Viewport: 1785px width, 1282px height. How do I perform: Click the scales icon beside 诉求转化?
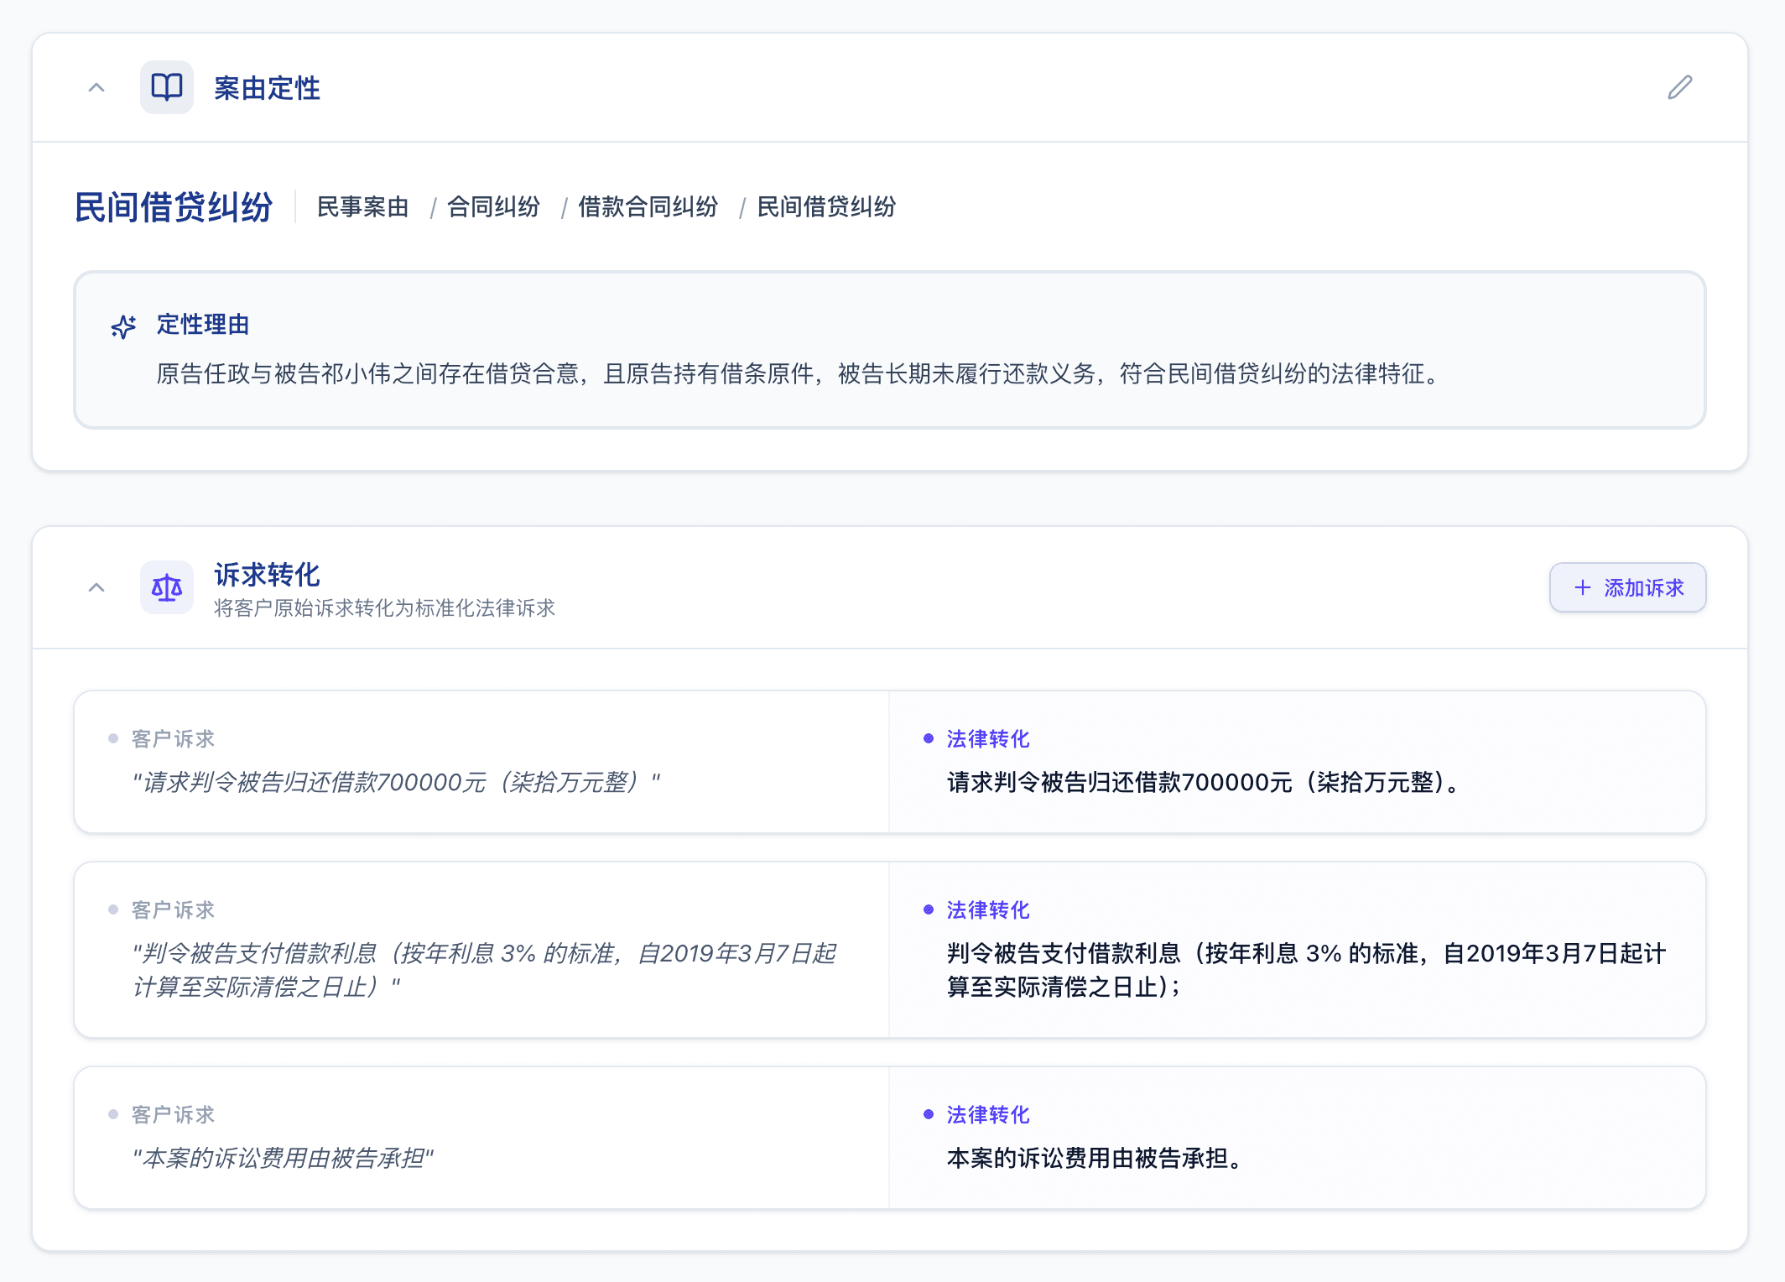pos(167,587)
